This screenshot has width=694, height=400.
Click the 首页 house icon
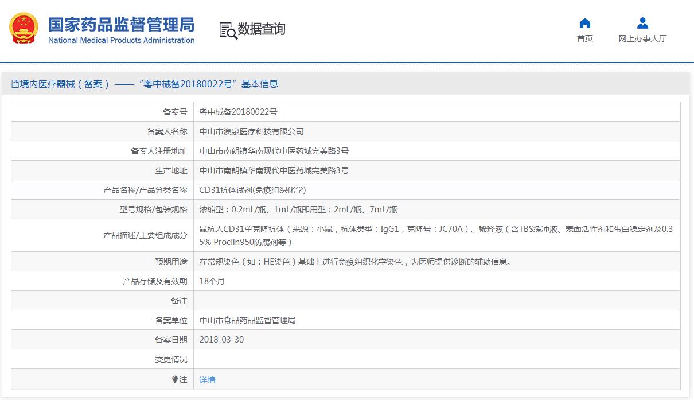coord(585,23)
